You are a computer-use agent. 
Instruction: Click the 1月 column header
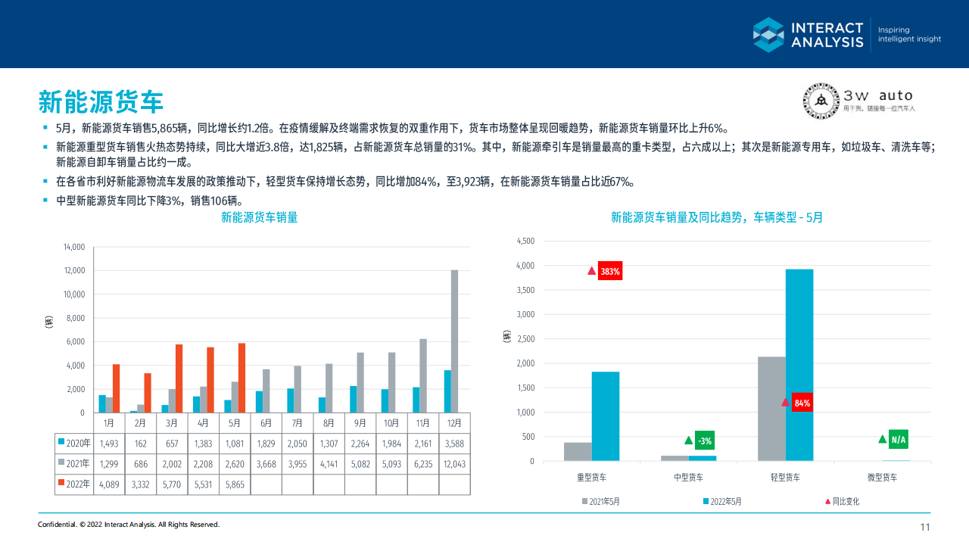[x=109, y=423]
